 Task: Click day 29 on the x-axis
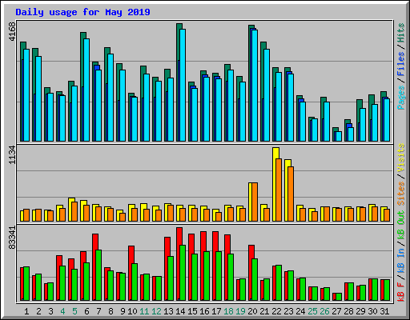coord(360,311)
